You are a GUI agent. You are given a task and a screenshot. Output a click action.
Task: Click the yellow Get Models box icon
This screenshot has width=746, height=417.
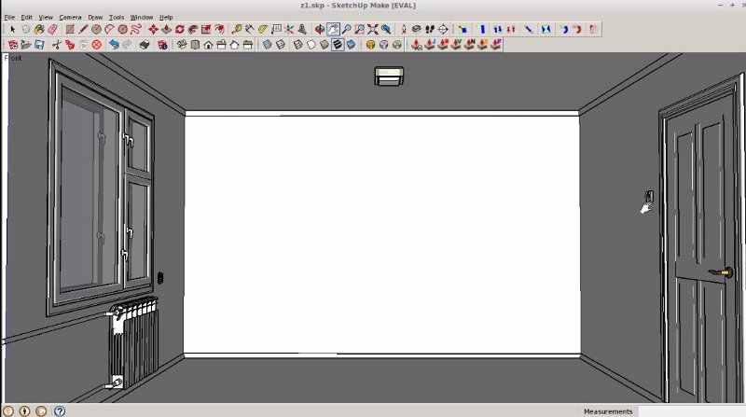point(370,45)
